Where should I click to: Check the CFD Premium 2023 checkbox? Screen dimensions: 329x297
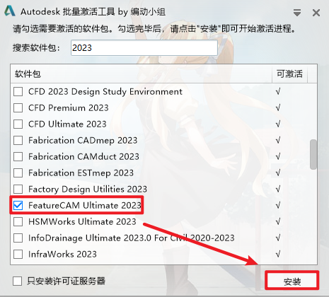click(x=18, y=107)
